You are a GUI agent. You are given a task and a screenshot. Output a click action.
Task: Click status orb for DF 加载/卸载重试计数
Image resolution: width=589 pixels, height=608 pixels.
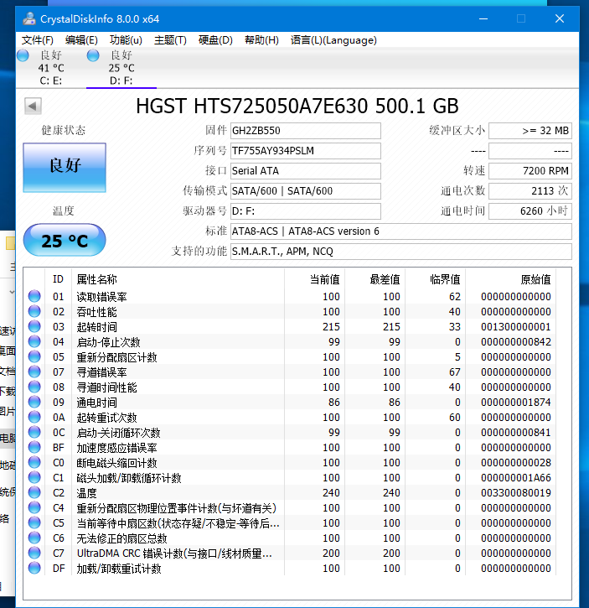tap(34, 569)
